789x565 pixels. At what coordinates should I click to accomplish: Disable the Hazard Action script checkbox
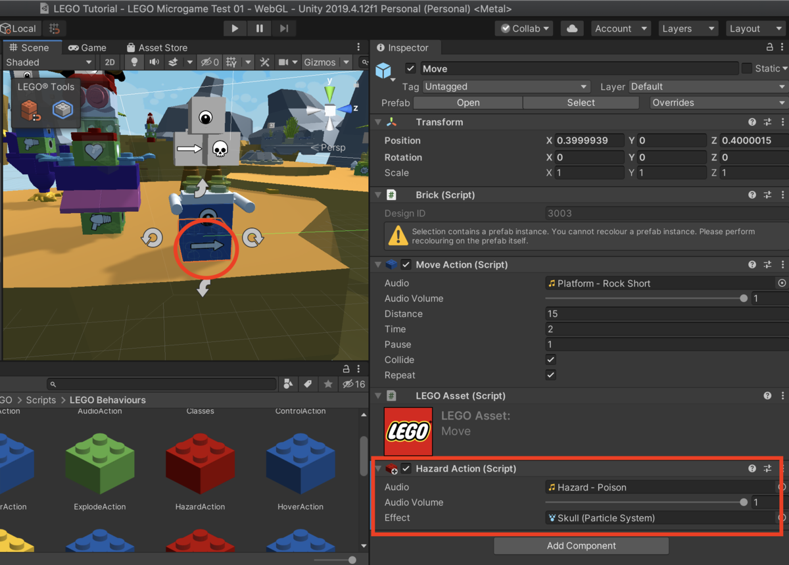coord(406,468)
